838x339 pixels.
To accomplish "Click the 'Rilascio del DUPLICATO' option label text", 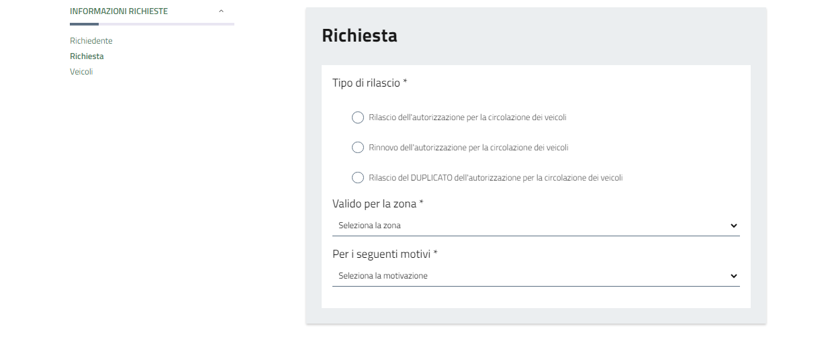I will coord(496,178).
